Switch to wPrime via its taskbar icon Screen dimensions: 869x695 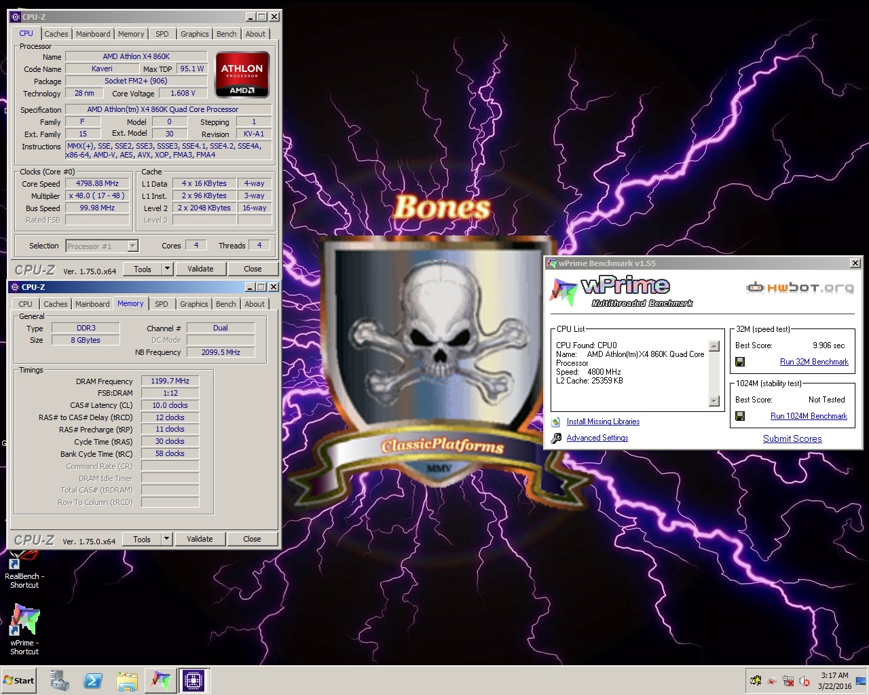pyautogui.click(x=161, y=680)
